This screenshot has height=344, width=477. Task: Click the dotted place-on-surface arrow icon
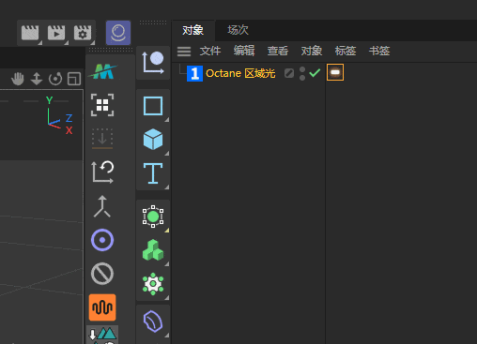pos(102,139)
